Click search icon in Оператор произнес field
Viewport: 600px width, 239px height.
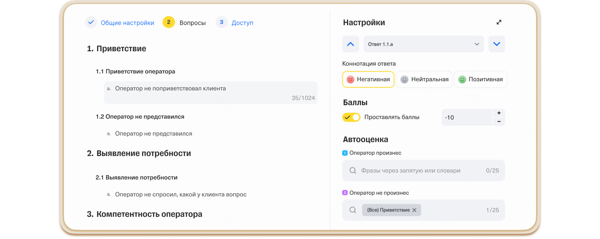(x=353, y=171)
